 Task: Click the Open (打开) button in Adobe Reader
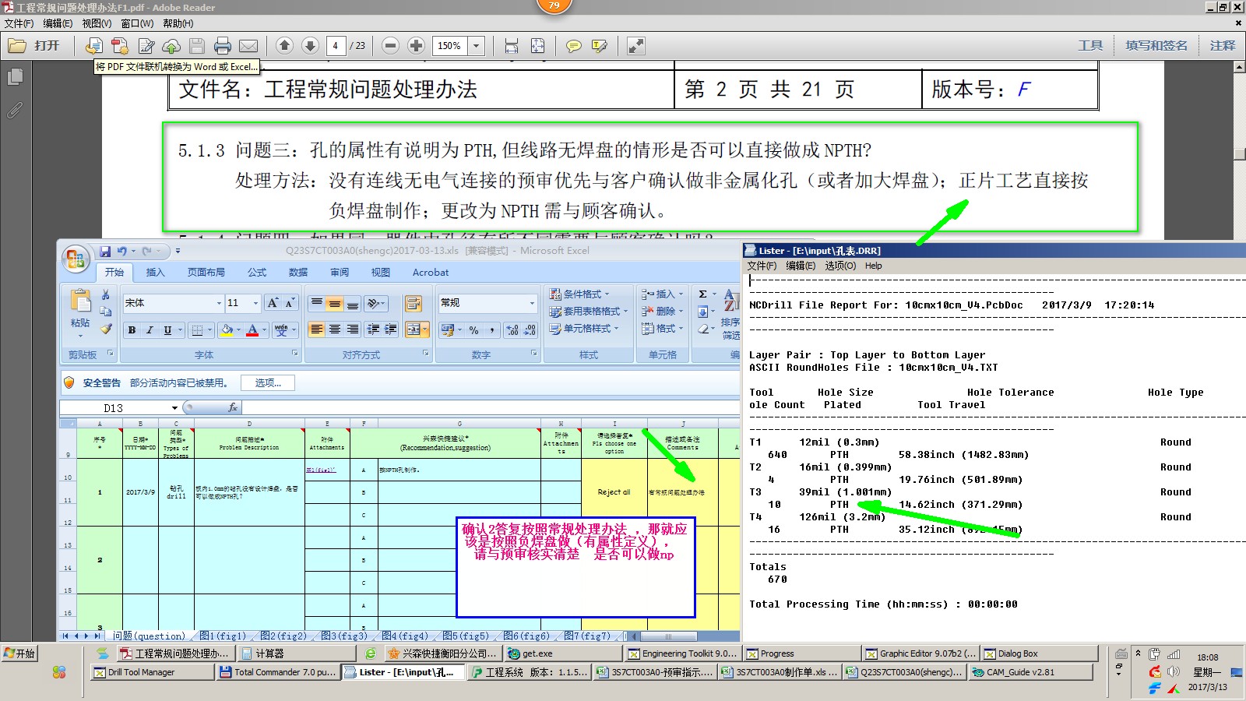[34, 46]
